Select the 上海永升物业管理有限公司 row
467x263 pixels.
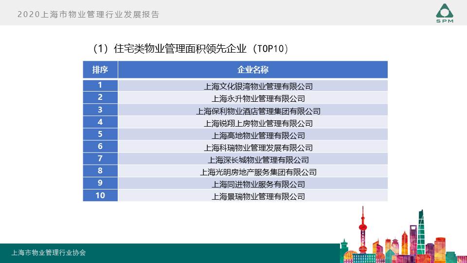pos(258,99)
